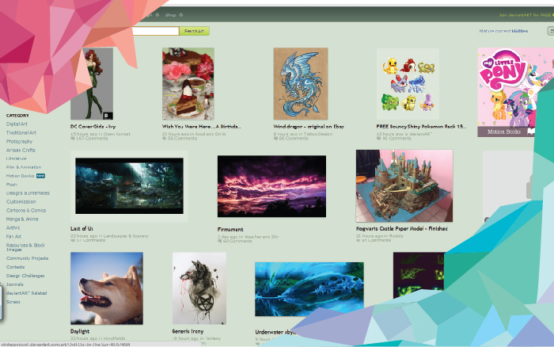
Task: Click the new badge beside Motion Books
Action: click(x=40, y=176)
